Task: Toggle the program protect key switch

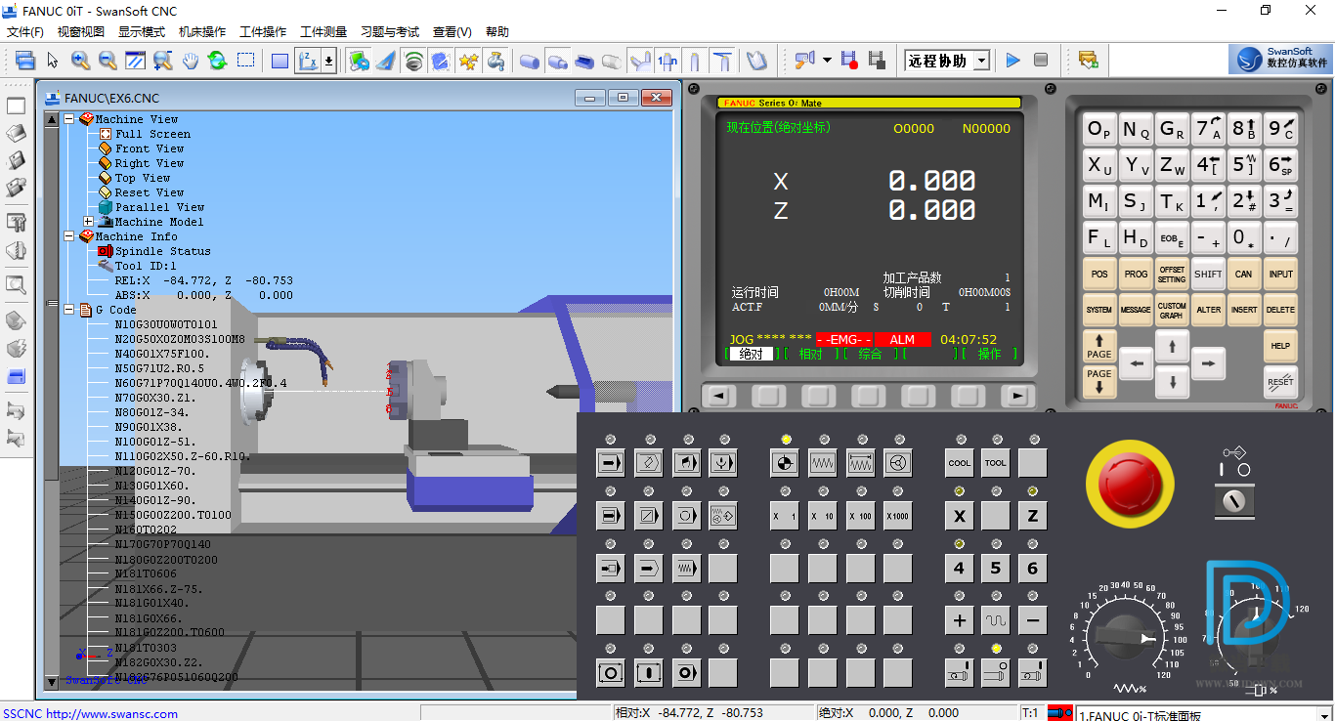Action: pyautogui.click(x=1236, y=501)
